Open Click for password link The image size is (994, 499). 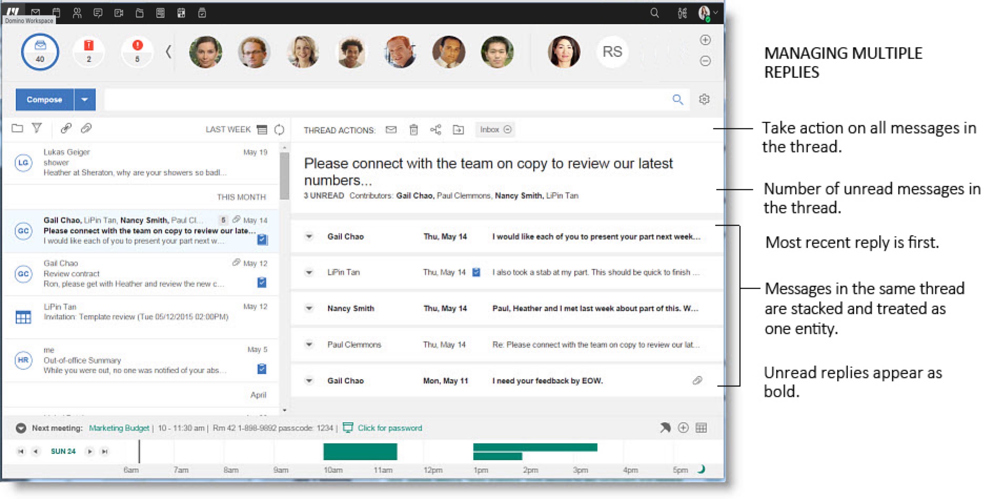pos(390,428)
